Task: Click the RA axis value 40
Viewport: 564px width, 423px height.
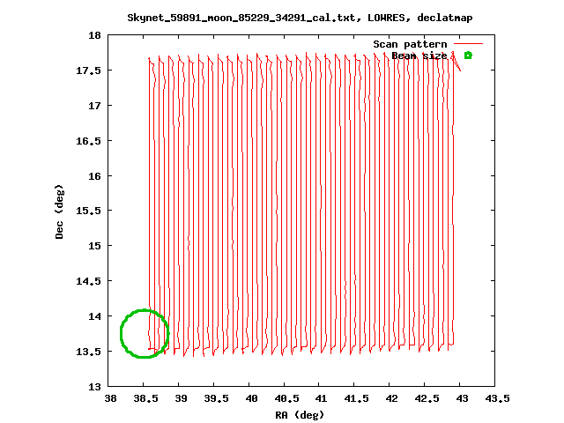Action: point(251,398)
